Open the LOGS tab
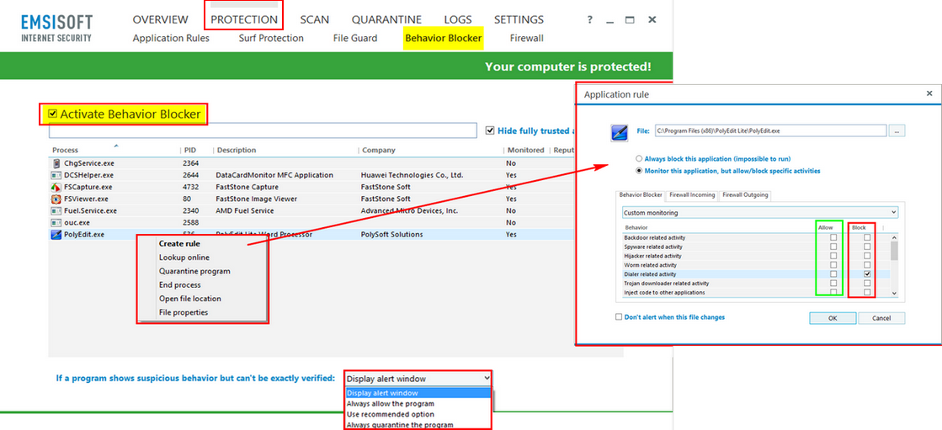Image resolution: width=942 pixels, height=430 pixels. tap(458, 20)
